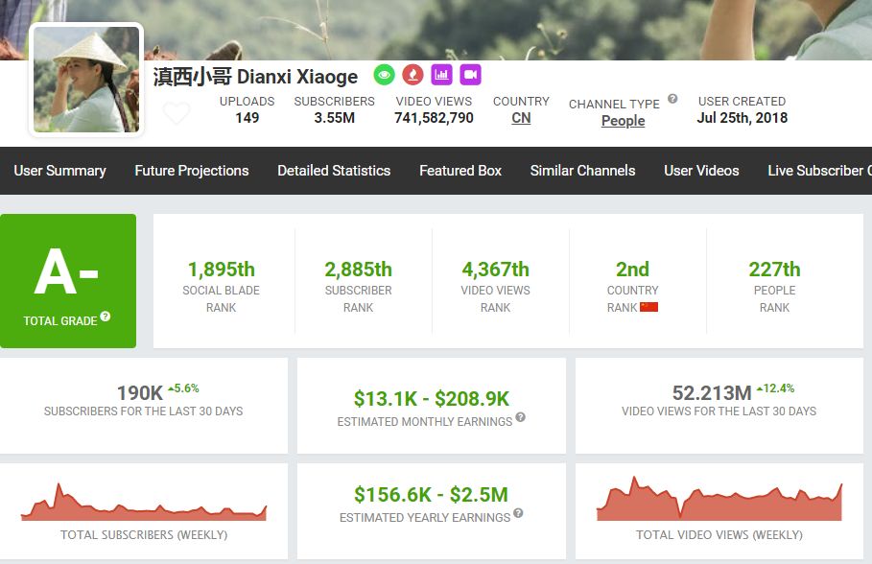Click the user created date Jul 25th, 2018
Image resolution: width=872 pixels, height=564 pixels.
coord(742,118)
